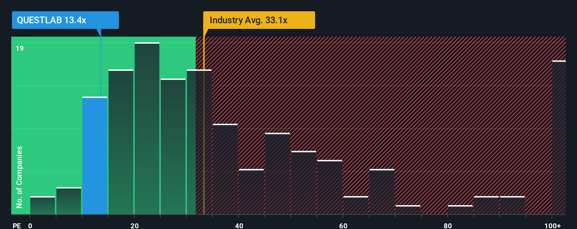The height and width of the screenshot is (229, 577).
Task: Click the bar at PE 5-10
Action: point(69,201)
